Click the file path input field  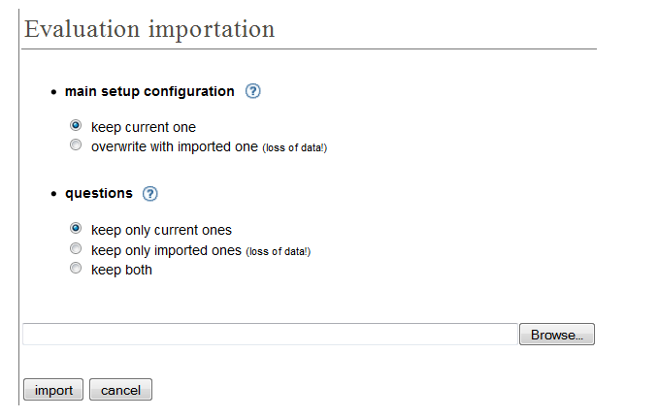coord(270,335)
